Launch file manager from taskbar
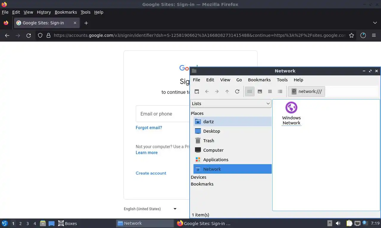381x228 pixels. tap(43, 223)
